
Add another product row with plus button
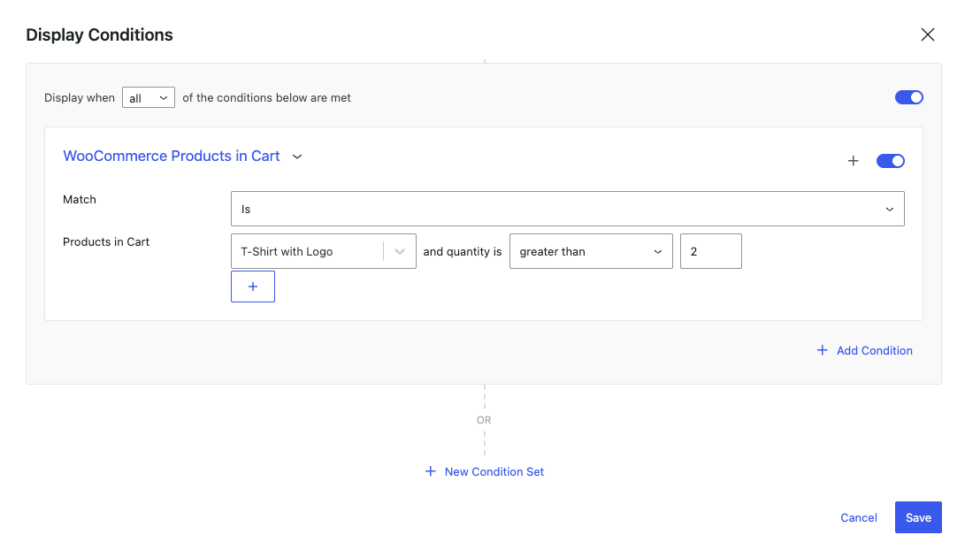(253, 287)
